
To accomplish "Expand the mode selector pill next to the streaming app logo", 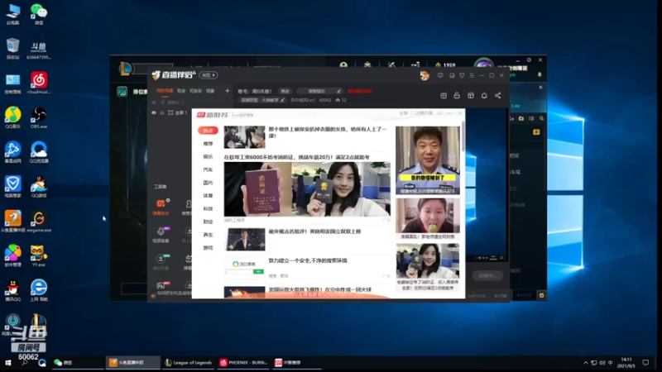I will coord(209,75).
